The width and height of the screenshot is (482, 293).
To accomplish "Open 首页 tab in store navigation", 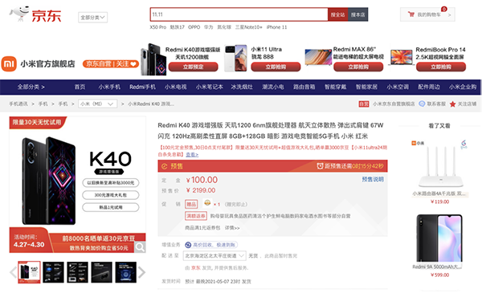I will [x=80, y=87].
